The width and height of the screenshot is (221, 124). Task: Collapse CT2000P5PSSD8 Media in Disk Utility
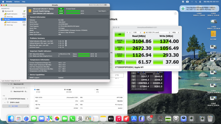click(x=3, y=99)
